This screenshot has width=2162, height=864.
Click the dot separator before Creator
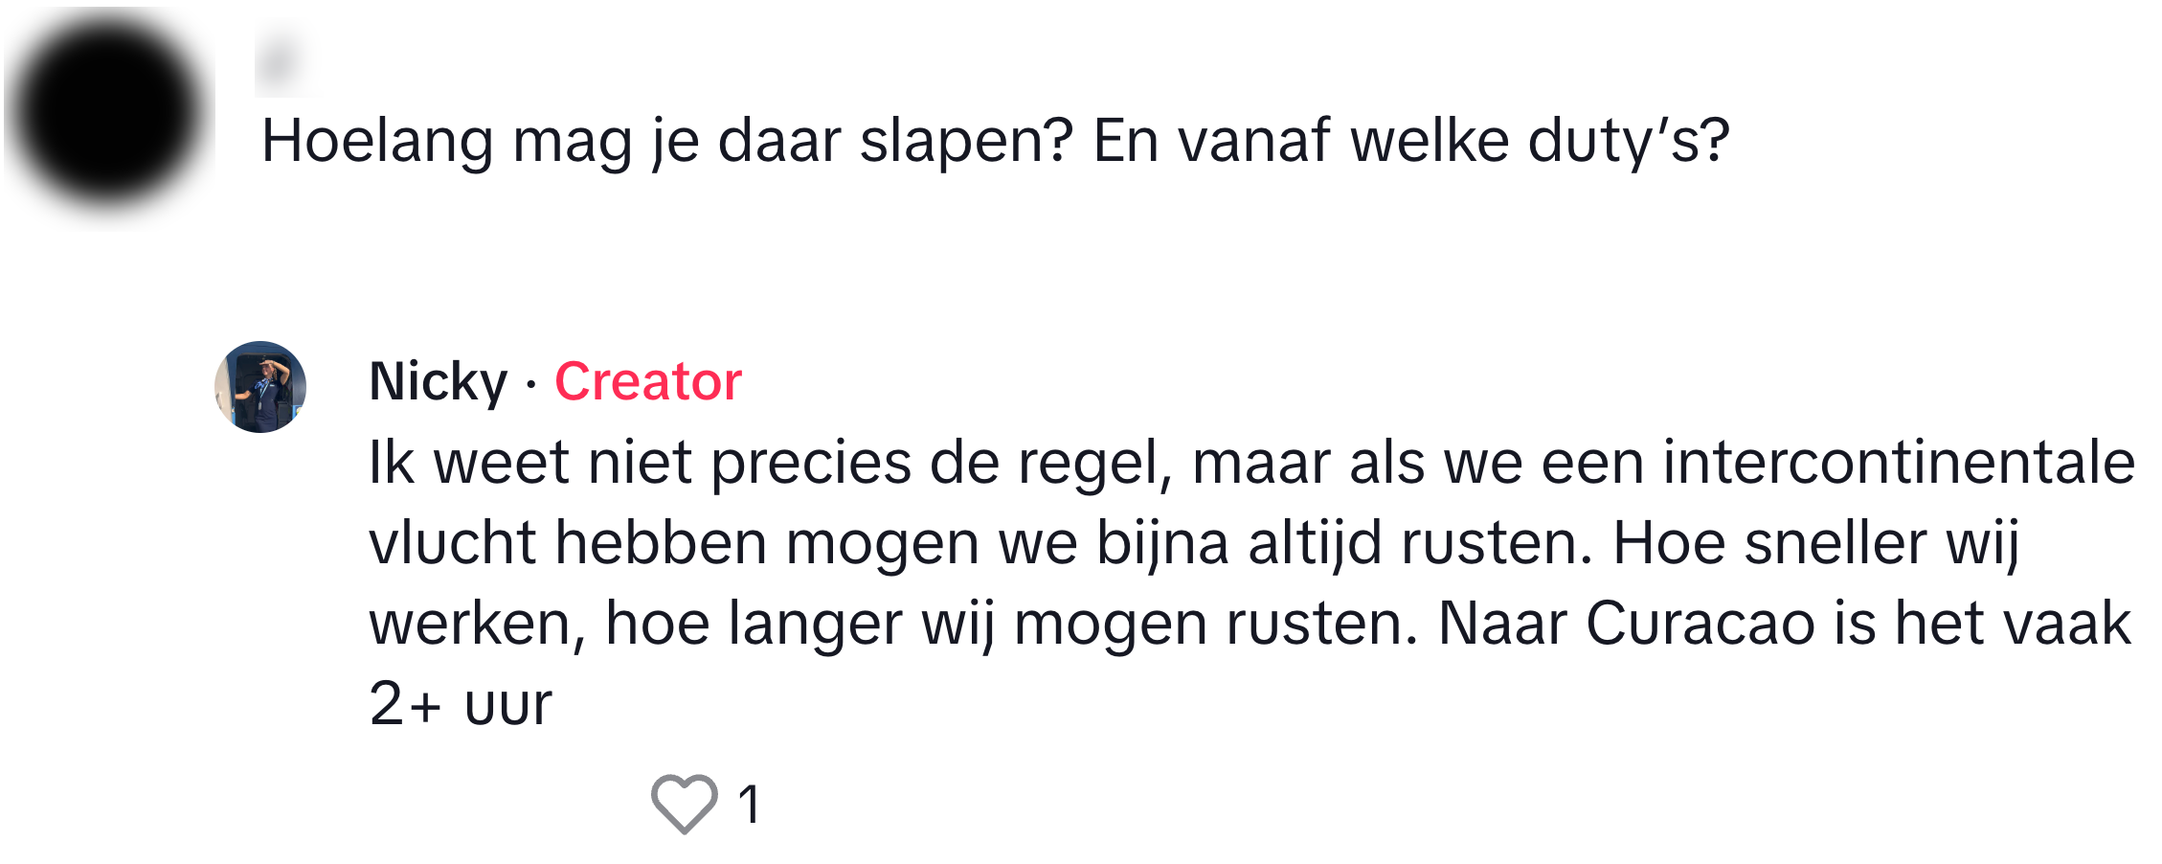531,385
